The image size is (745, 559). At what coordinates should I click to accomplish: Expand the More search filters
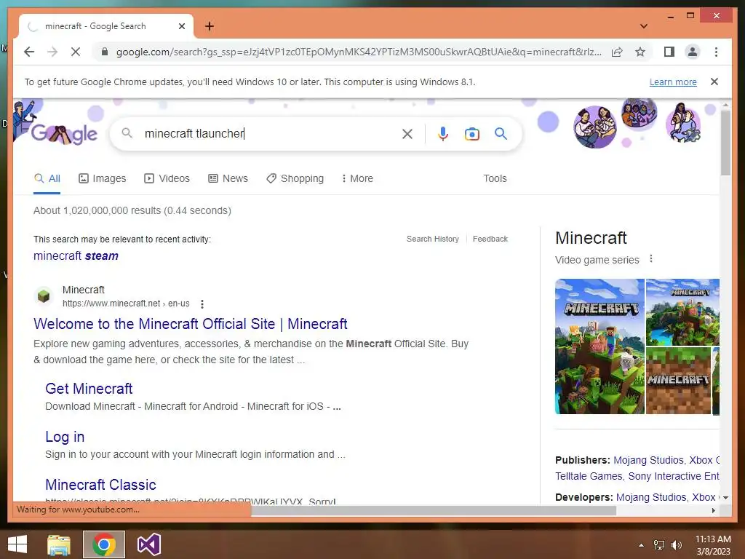coord(357,178)
